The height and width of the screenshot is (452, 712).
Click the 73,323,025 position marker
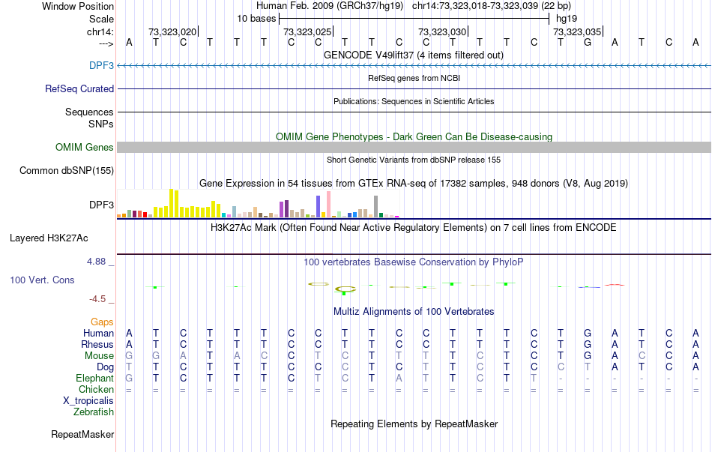(x=307, y=31)
